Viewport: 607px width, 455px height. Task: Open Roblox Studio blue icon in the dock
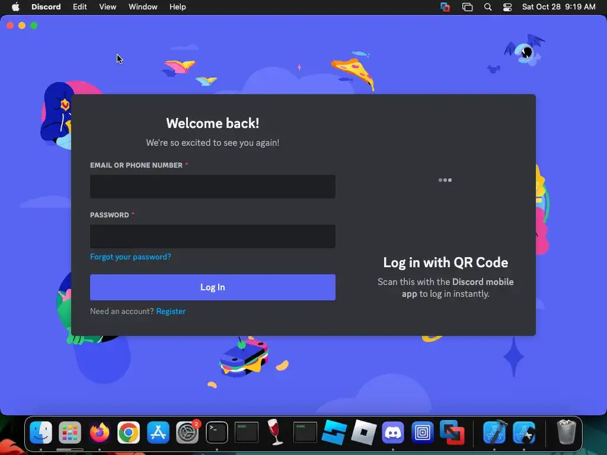click(334, 432)
